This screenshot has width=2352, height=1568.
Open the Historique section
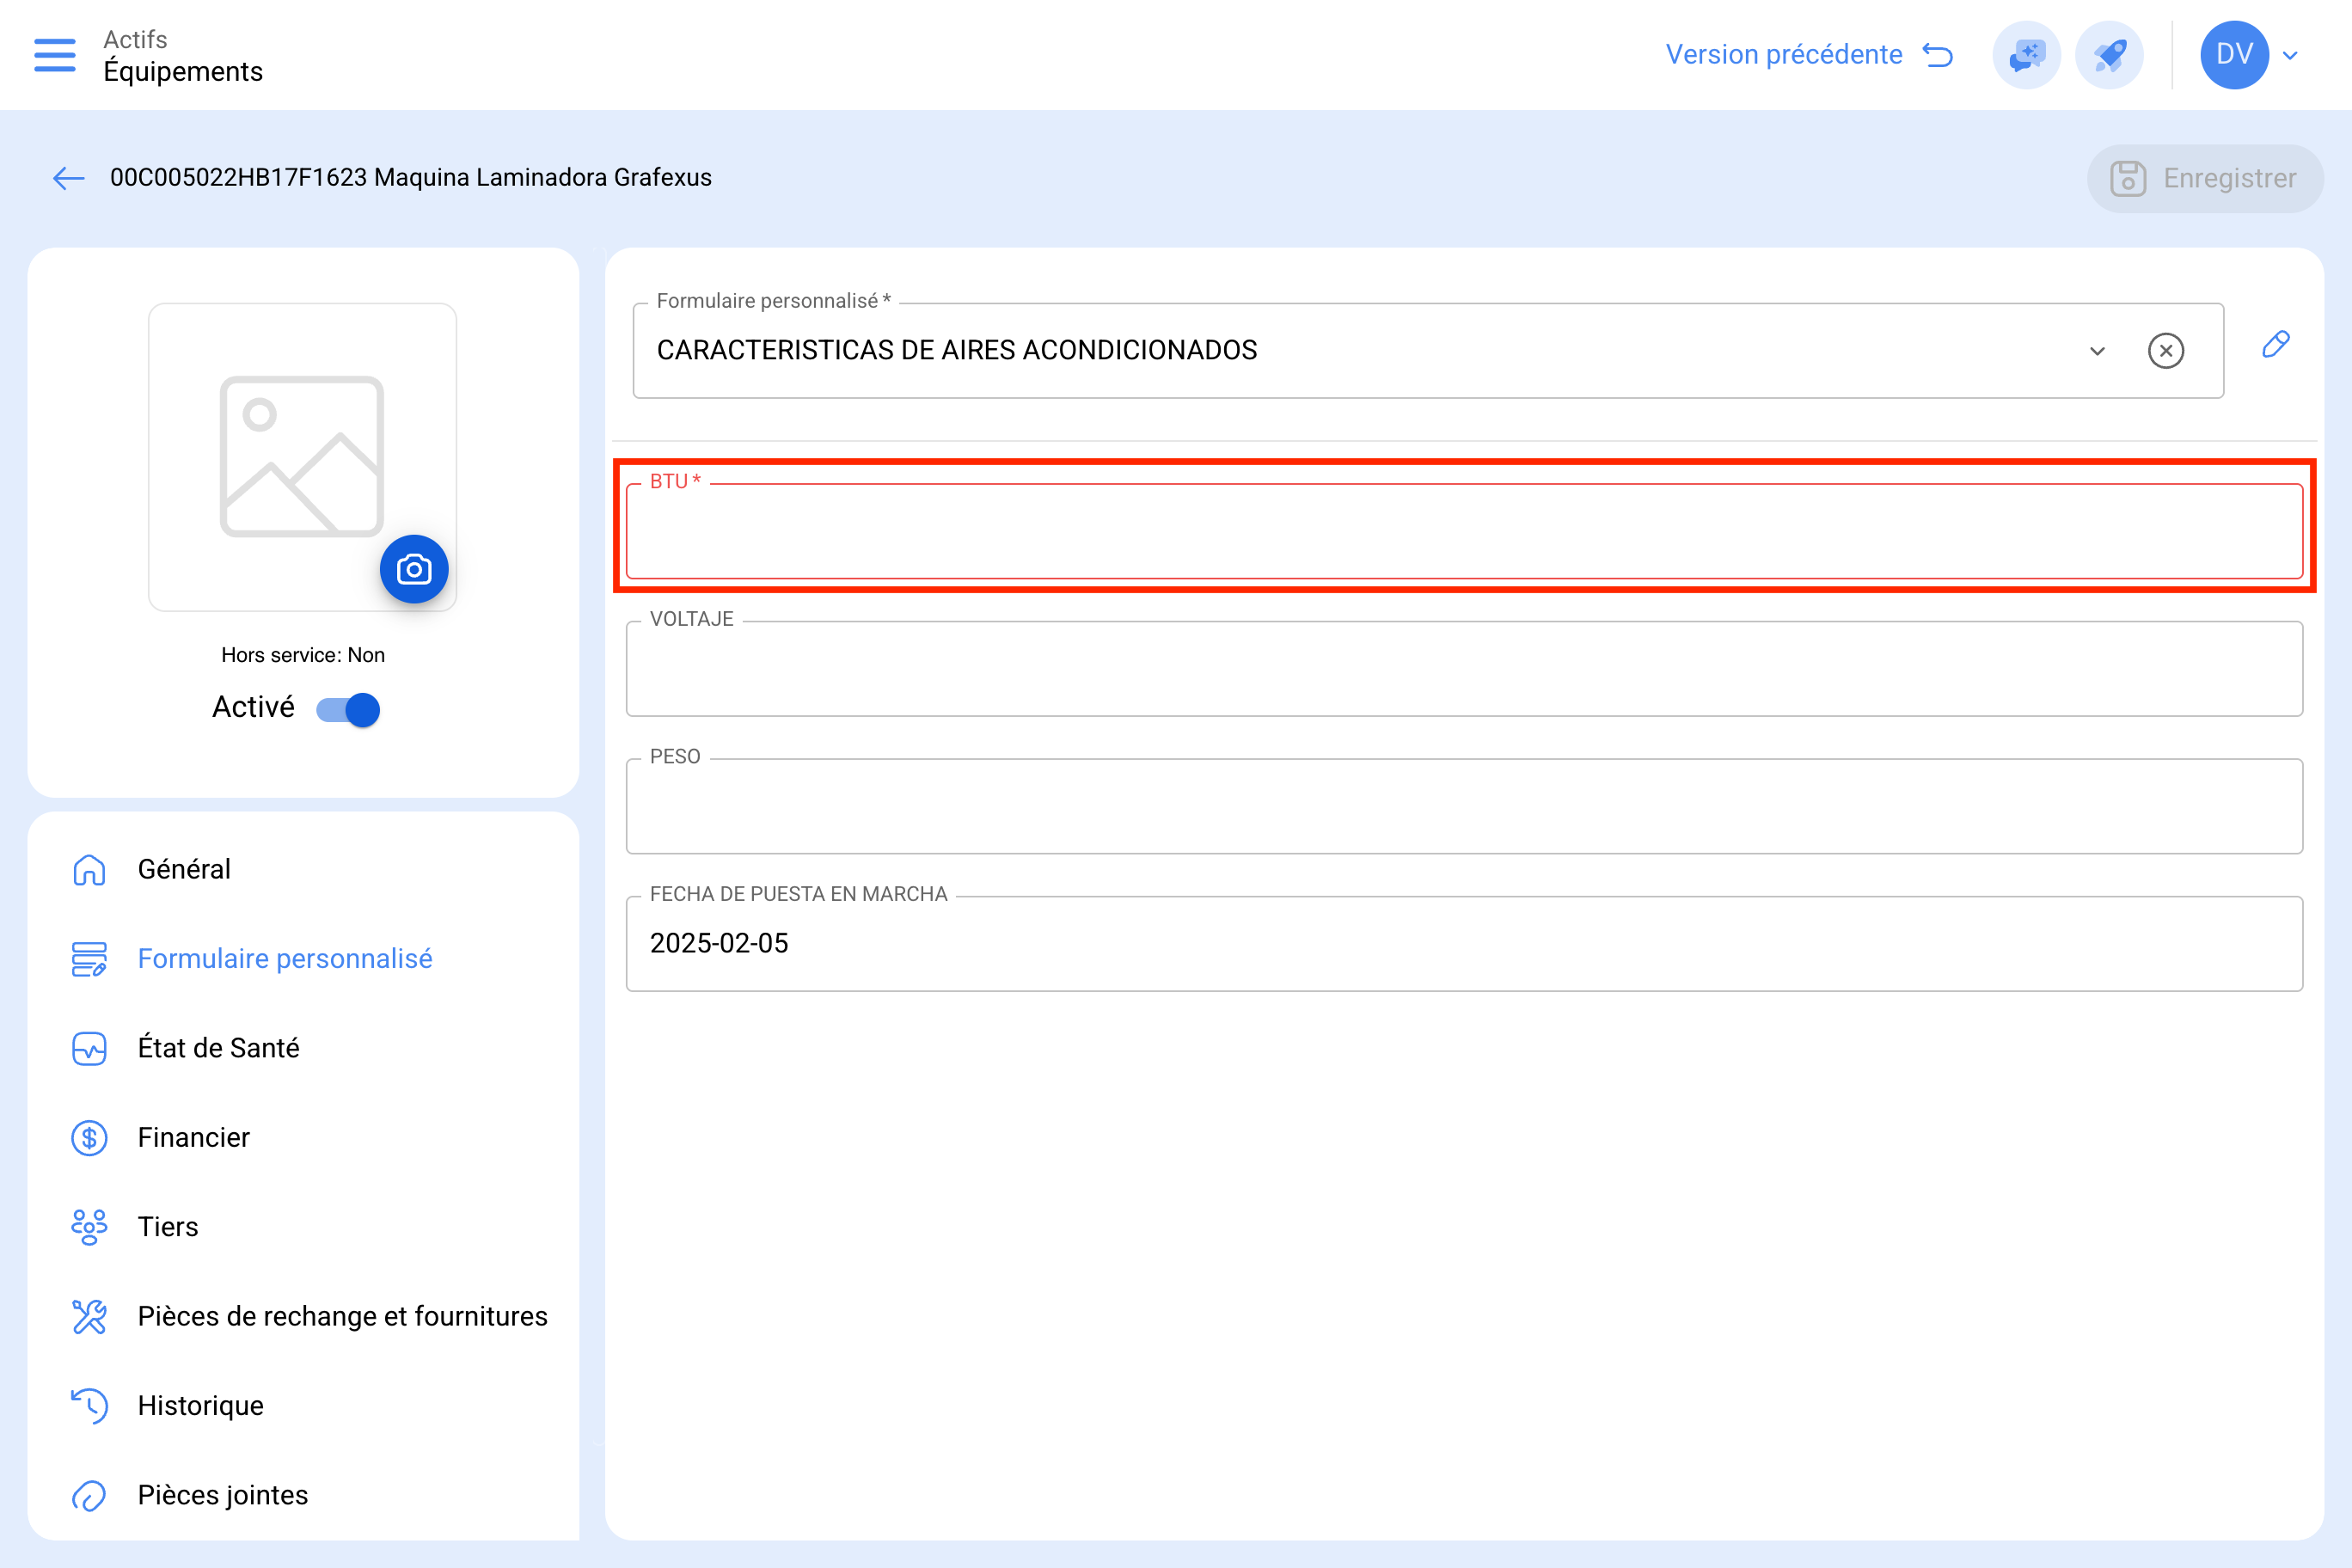coord(303,1405)
